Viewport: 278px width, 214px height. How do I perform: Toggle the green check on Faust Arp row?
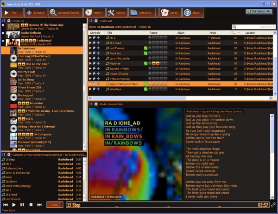(x=146, y=53)
